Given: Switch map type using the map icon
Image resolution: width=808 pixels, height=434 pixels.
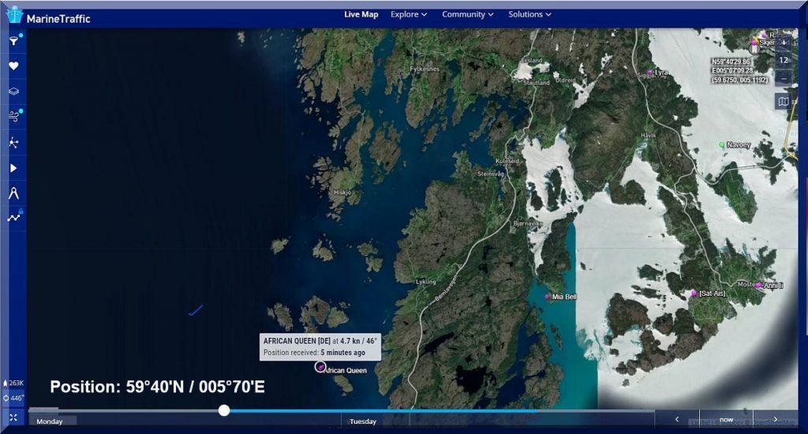Looking at the screenshot, I should (783, 101).
